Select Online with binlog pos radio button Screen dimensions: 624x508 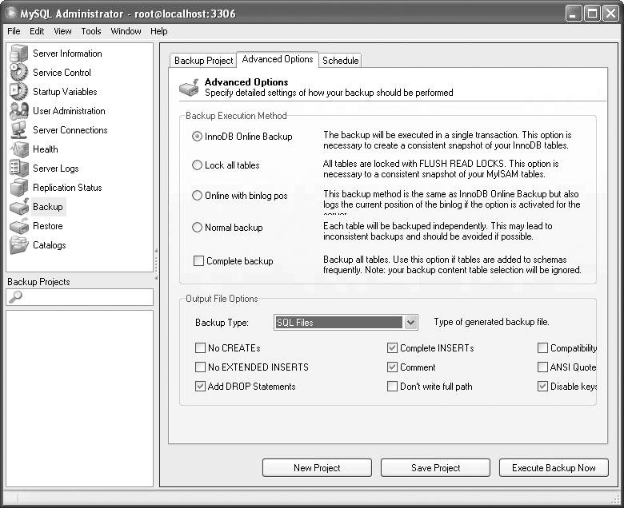(x=197, y=196)
